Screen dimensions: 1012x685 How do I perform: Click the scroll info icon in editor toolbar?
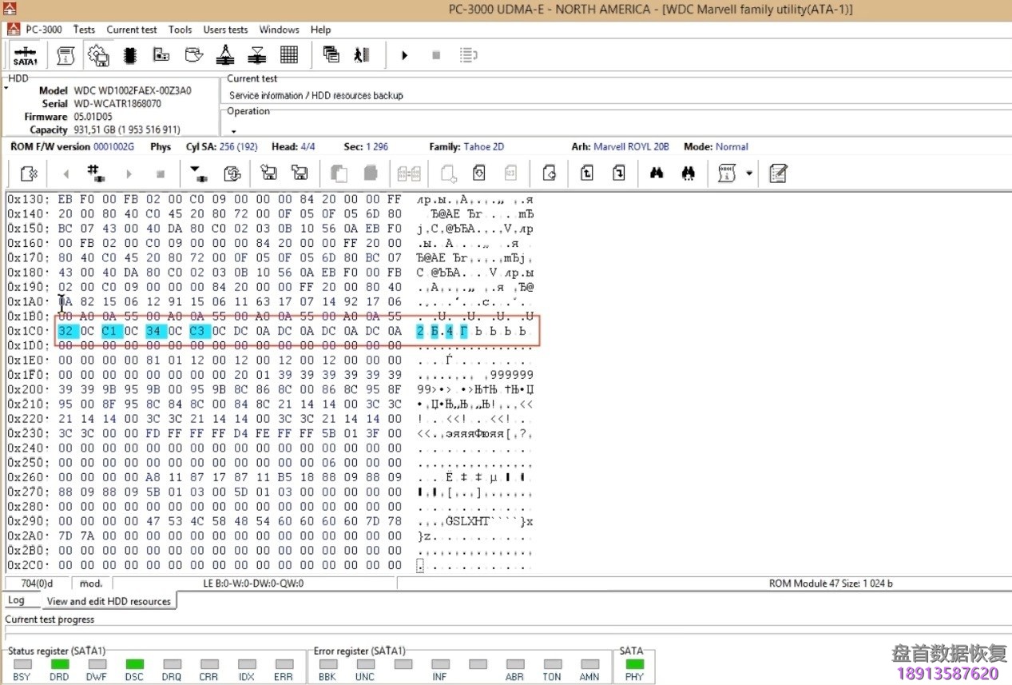[x=727, y=173]
